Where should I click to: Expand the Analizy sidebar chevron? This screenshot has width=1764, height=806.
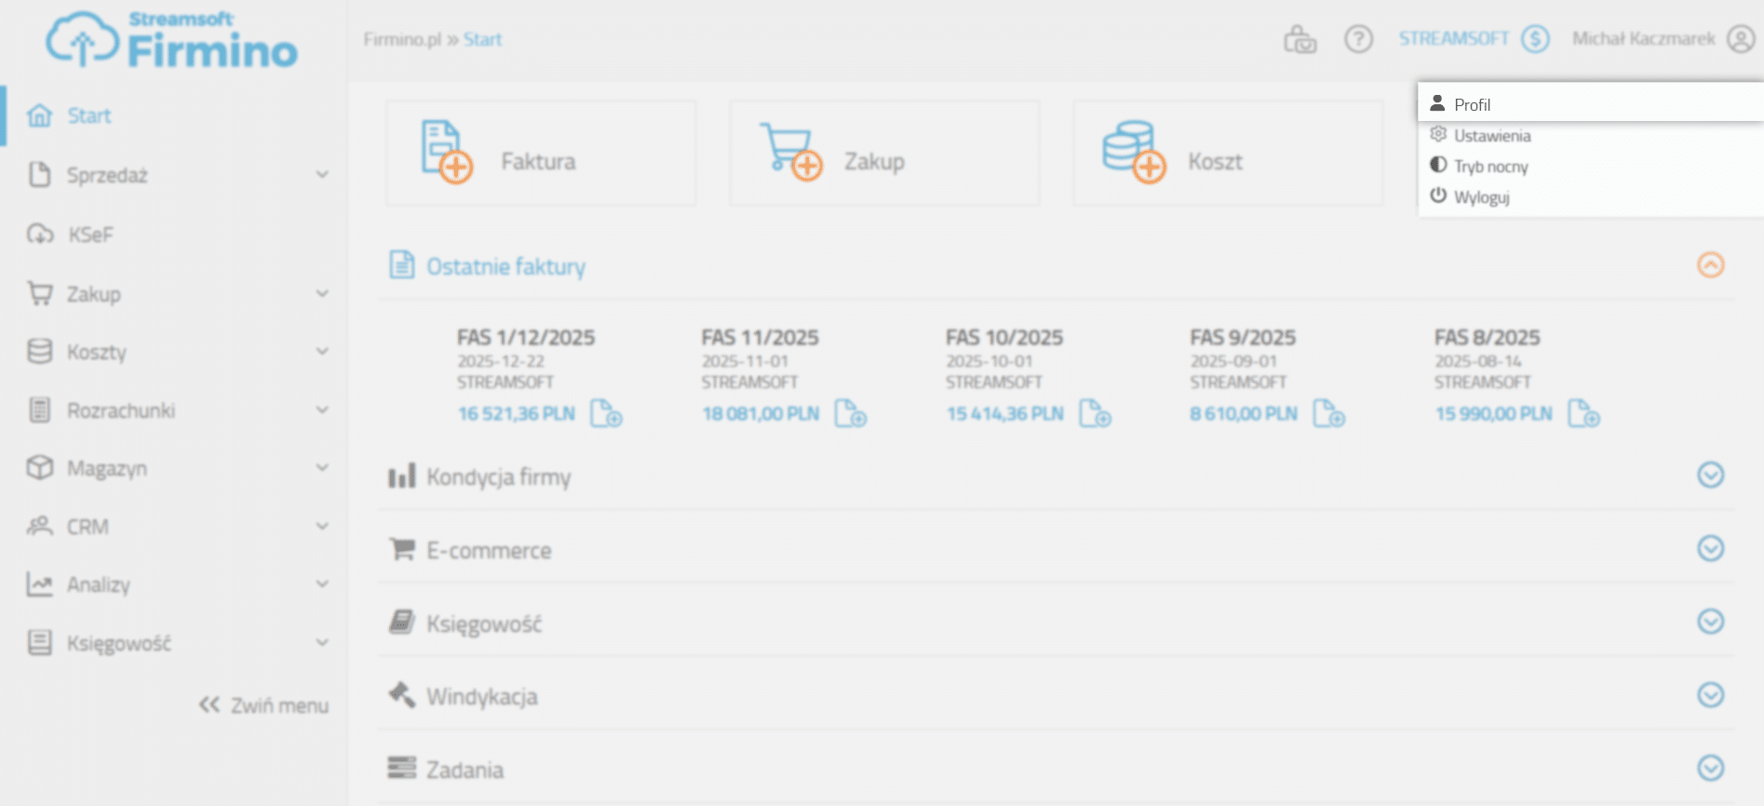point(322,584)
